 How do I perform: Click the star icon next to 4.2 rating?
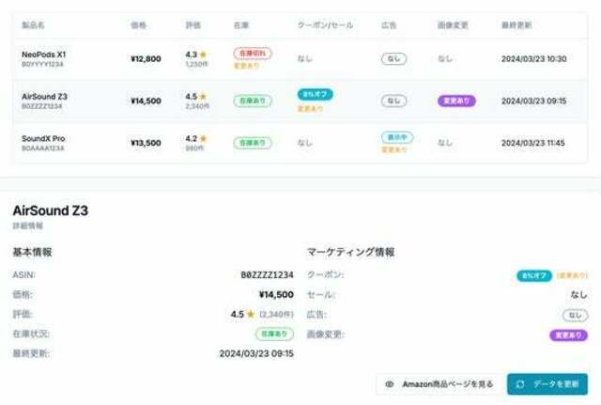(x=203, y=138)
